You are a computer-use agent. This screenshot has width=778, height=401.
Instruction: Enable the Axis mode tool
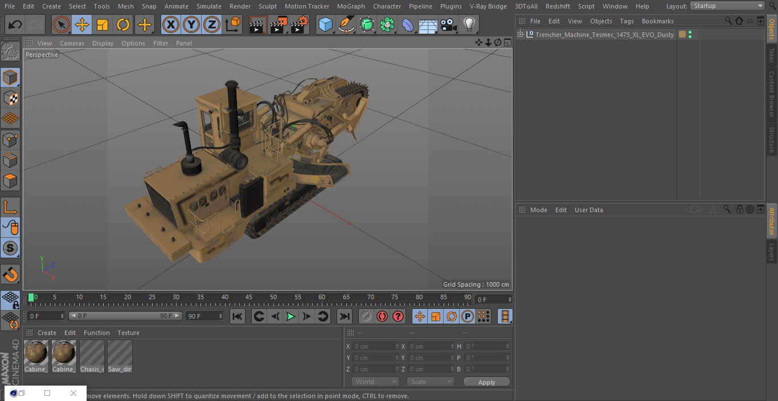(10, 207)
